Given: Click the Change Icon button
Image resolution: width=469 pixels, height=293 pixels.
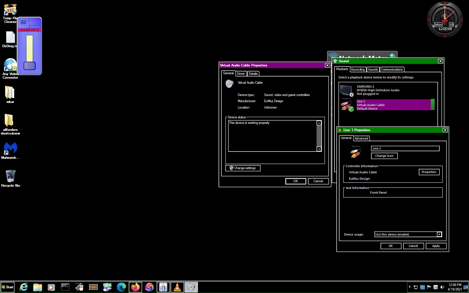Looking at the screenshot, I should point(384,156).
